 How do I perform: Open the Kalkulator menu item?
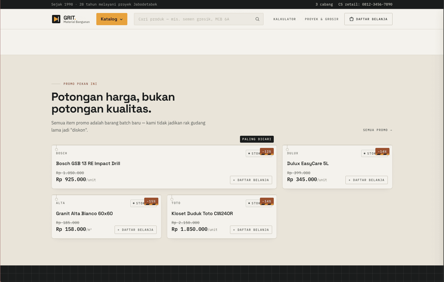pyautogui.click(x=285, y=19)
